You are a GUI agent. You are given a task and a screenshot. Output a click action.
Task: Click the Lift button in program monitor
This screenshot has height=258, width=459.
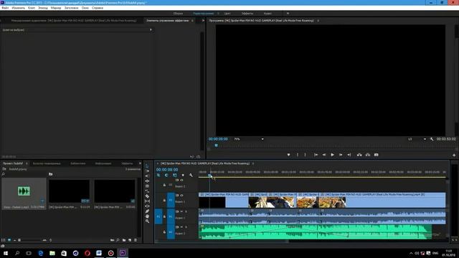click(x=359, y=155)
